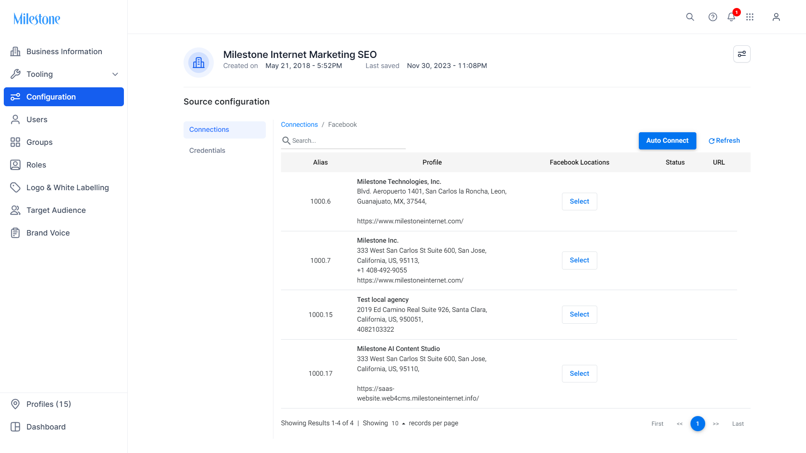Screen dimensions: 806x453
Task: Click phone number 4082103322
Action: tap(375, 330)
